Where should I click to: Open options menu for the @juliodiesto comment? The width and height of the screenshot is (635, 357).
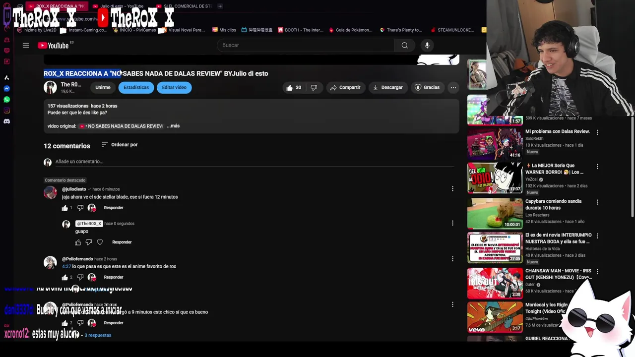(452, 189)
